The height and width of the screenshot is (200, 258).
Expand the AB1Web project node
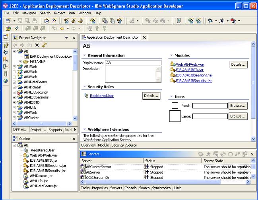click(x=14, y=67)
